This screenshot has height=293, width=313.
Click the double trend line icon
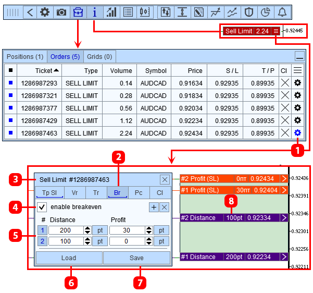click(232, 13)
